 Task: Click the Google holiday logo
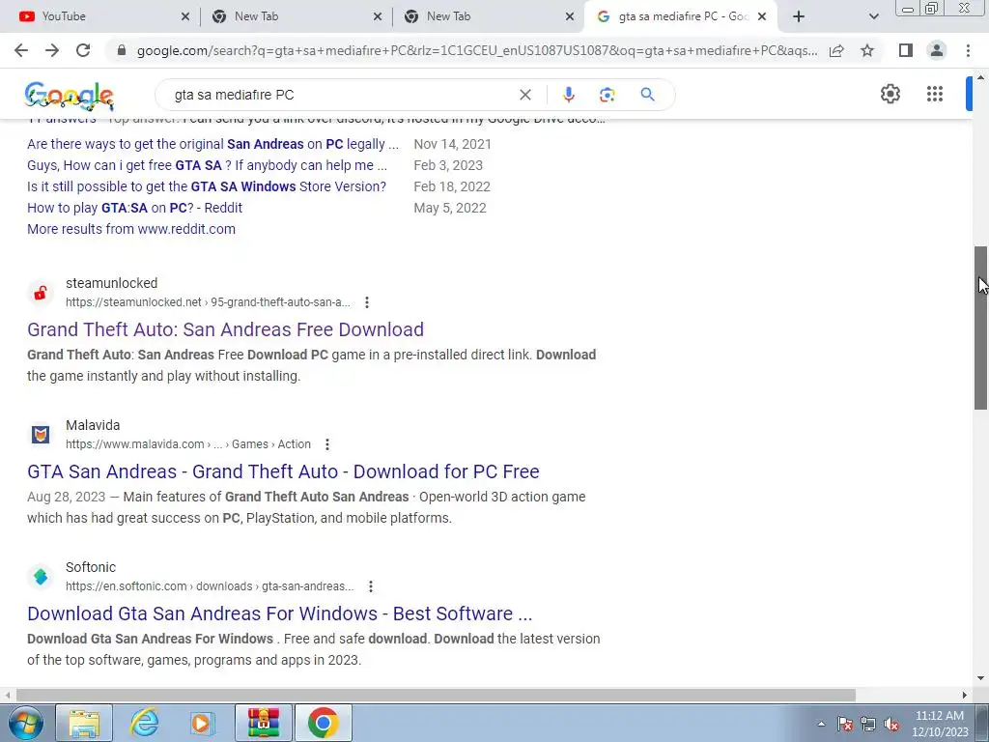click(x=70, y=96)
